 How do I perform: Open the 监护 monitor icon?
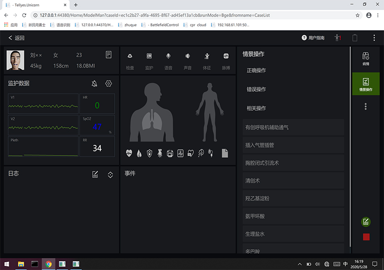149,56
